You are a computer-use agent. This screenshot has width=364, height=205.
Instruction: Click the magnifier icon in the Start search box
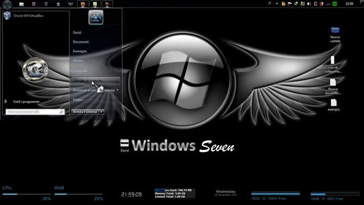61,112
